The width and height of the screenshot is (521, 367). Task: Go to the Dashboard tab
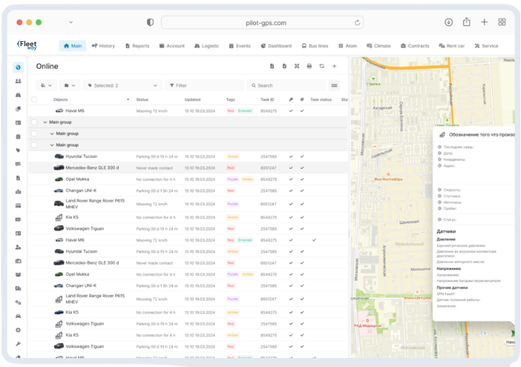point(276,46)
